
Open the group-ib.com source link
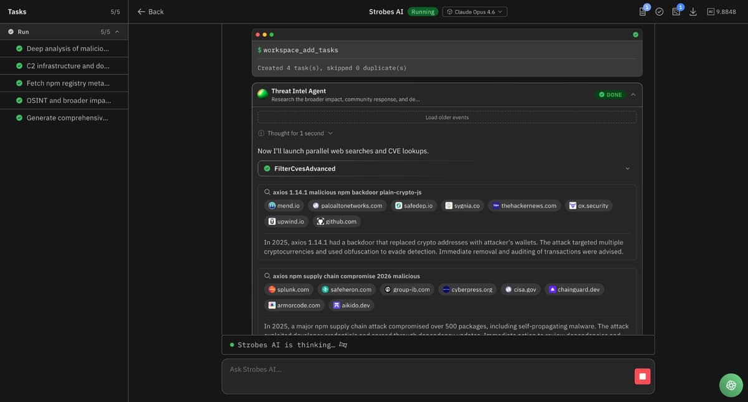[x=407, y=289]
